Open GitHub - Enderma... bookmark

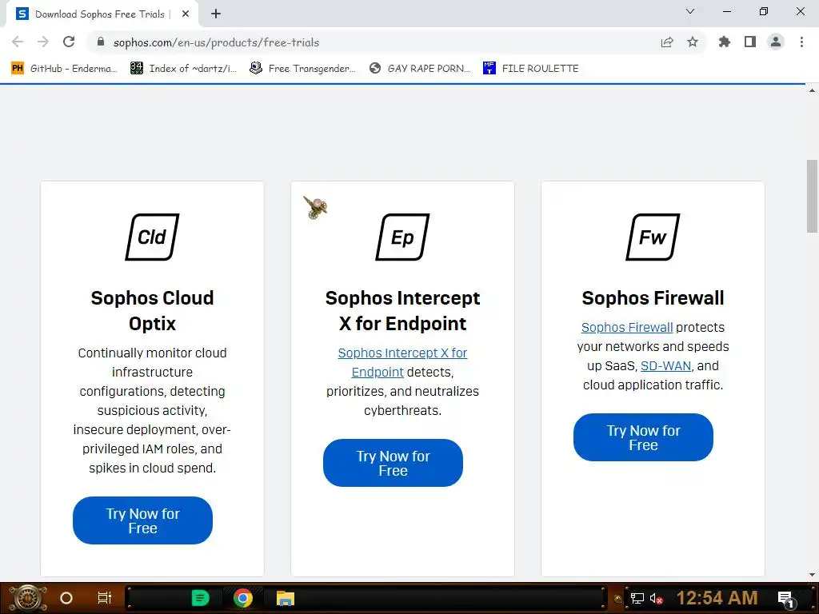tap(64, 69)
